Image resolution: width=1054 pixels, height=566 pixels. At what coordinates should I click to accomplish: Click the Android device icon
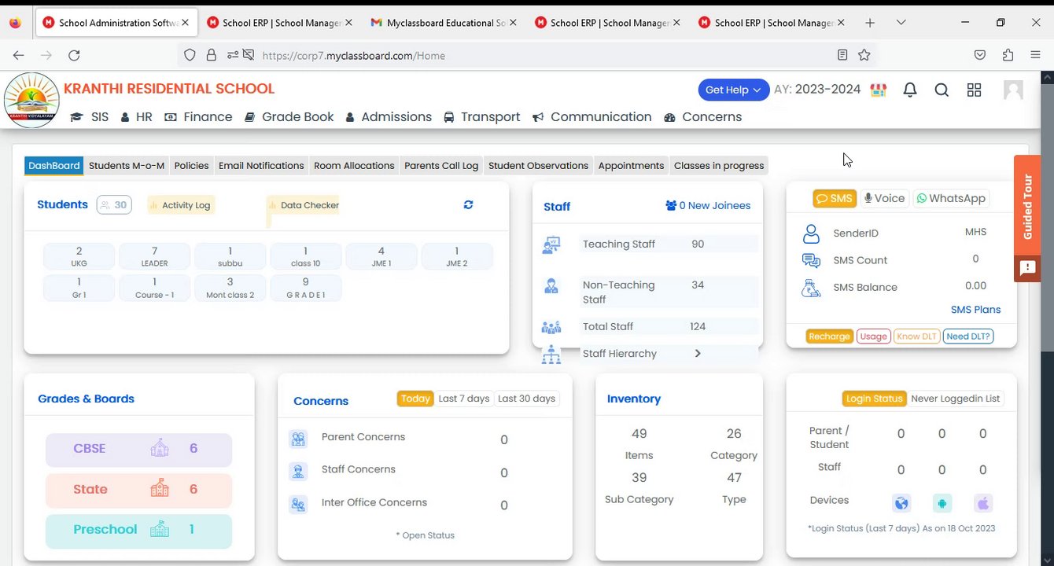coord(942,503)
